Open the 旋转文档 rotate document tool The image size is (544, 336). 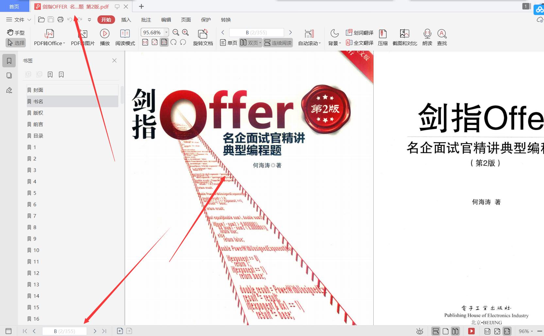203,37
